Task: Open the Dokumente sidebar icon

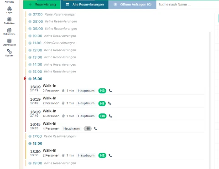Action: [x=9, y=30]
